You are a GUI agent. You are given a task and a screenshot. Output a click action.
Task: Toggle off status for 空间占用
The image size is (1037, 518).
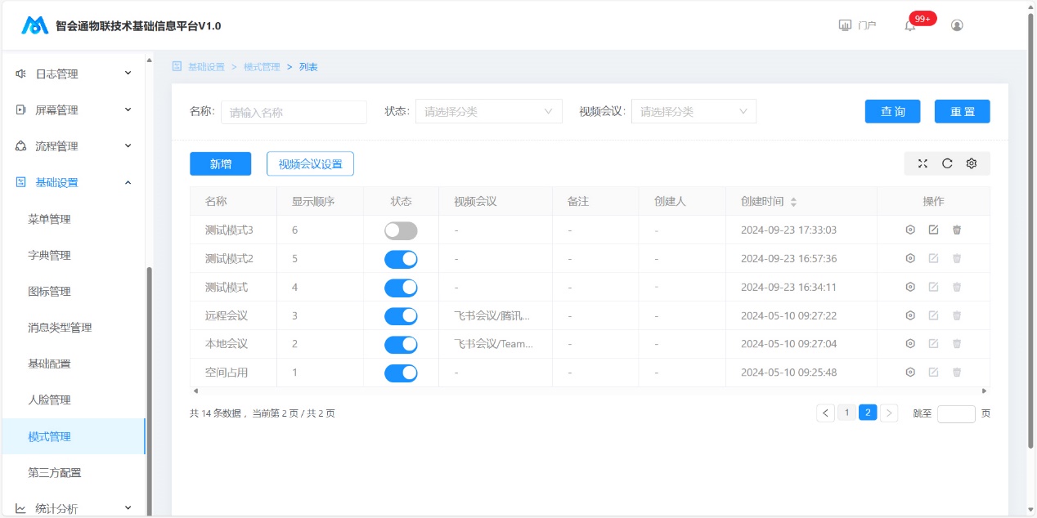tap(401, 373)
